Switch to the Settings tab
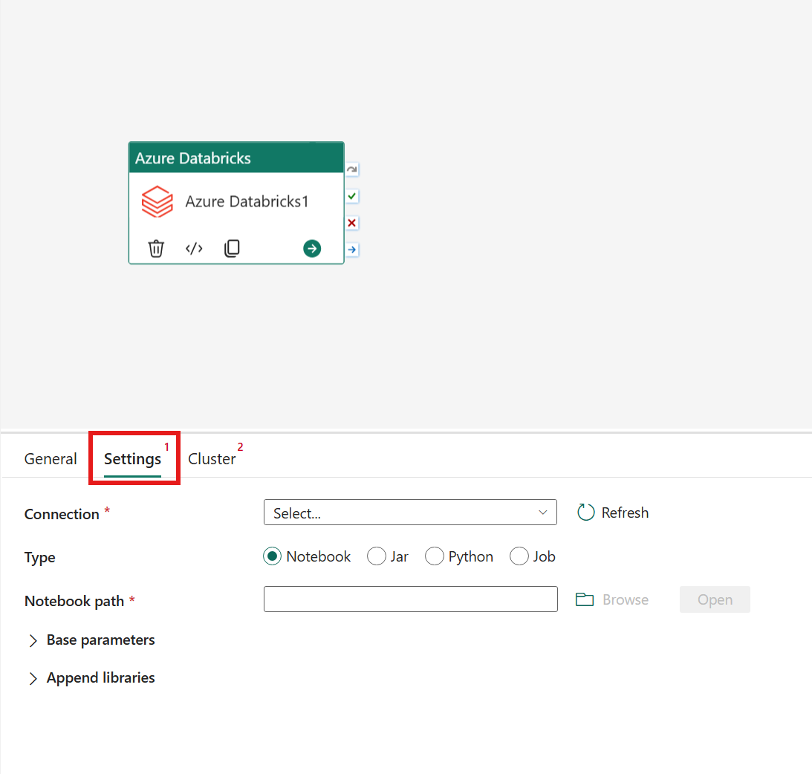812x774 pixels. [x=132, y=459]
